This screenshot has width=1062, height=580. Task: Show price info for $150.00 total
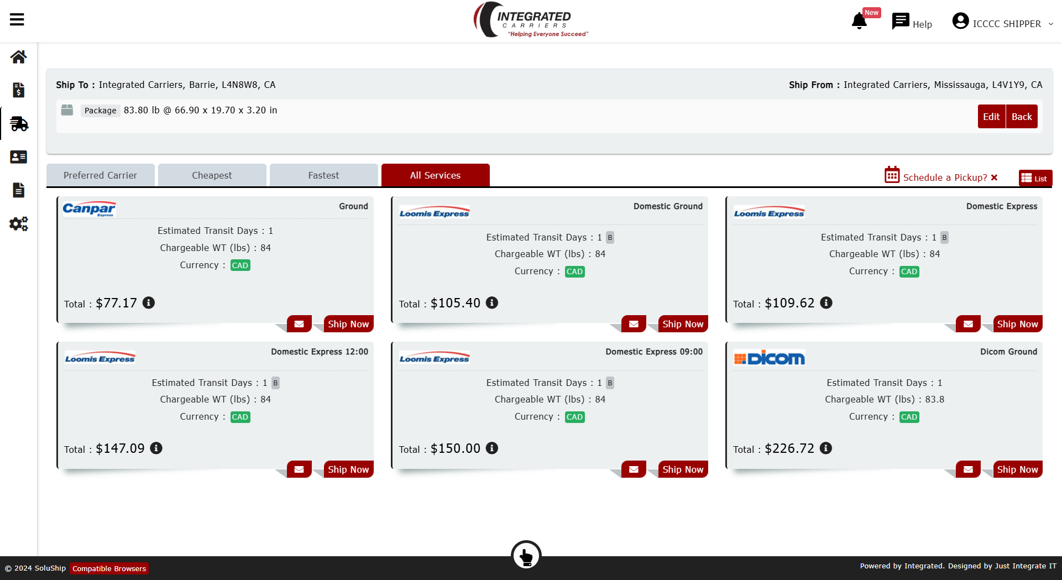(x=492, y=448)
